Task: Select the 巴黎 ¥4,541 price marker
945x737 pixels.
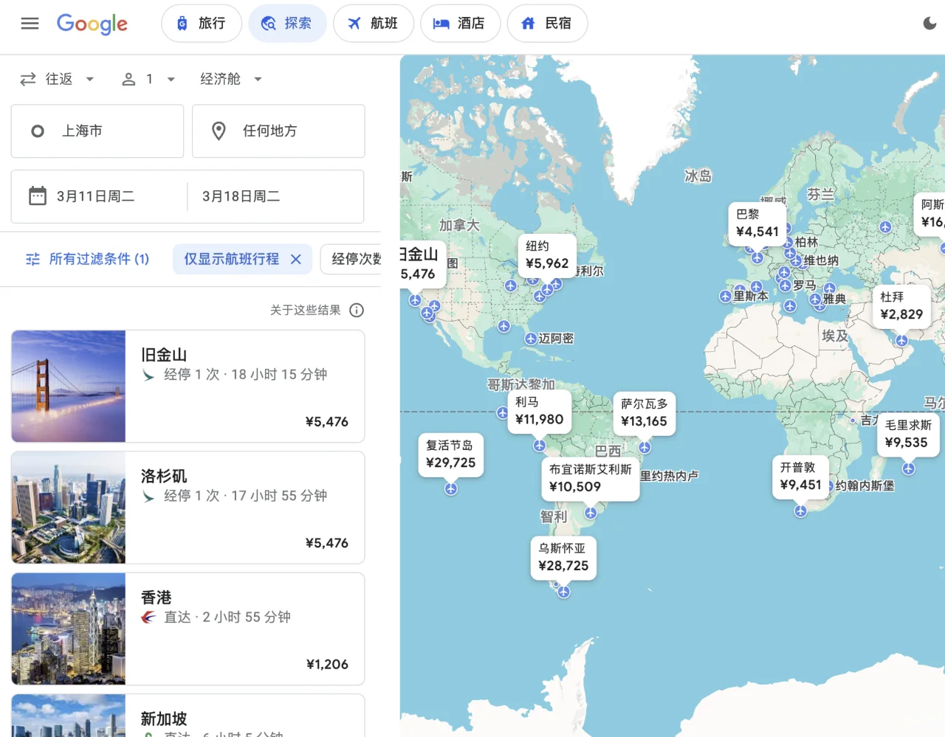Action: click(x=757, y=223)
